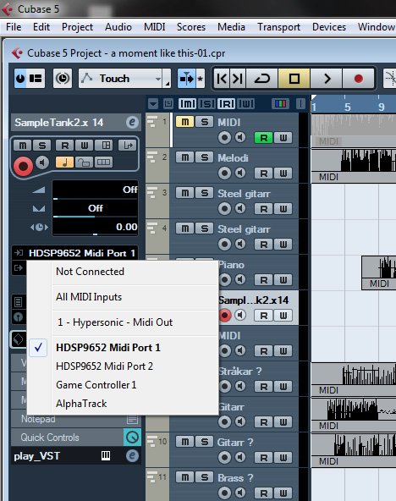
Task: Solo the Melodi track
Action: (205, 157)
